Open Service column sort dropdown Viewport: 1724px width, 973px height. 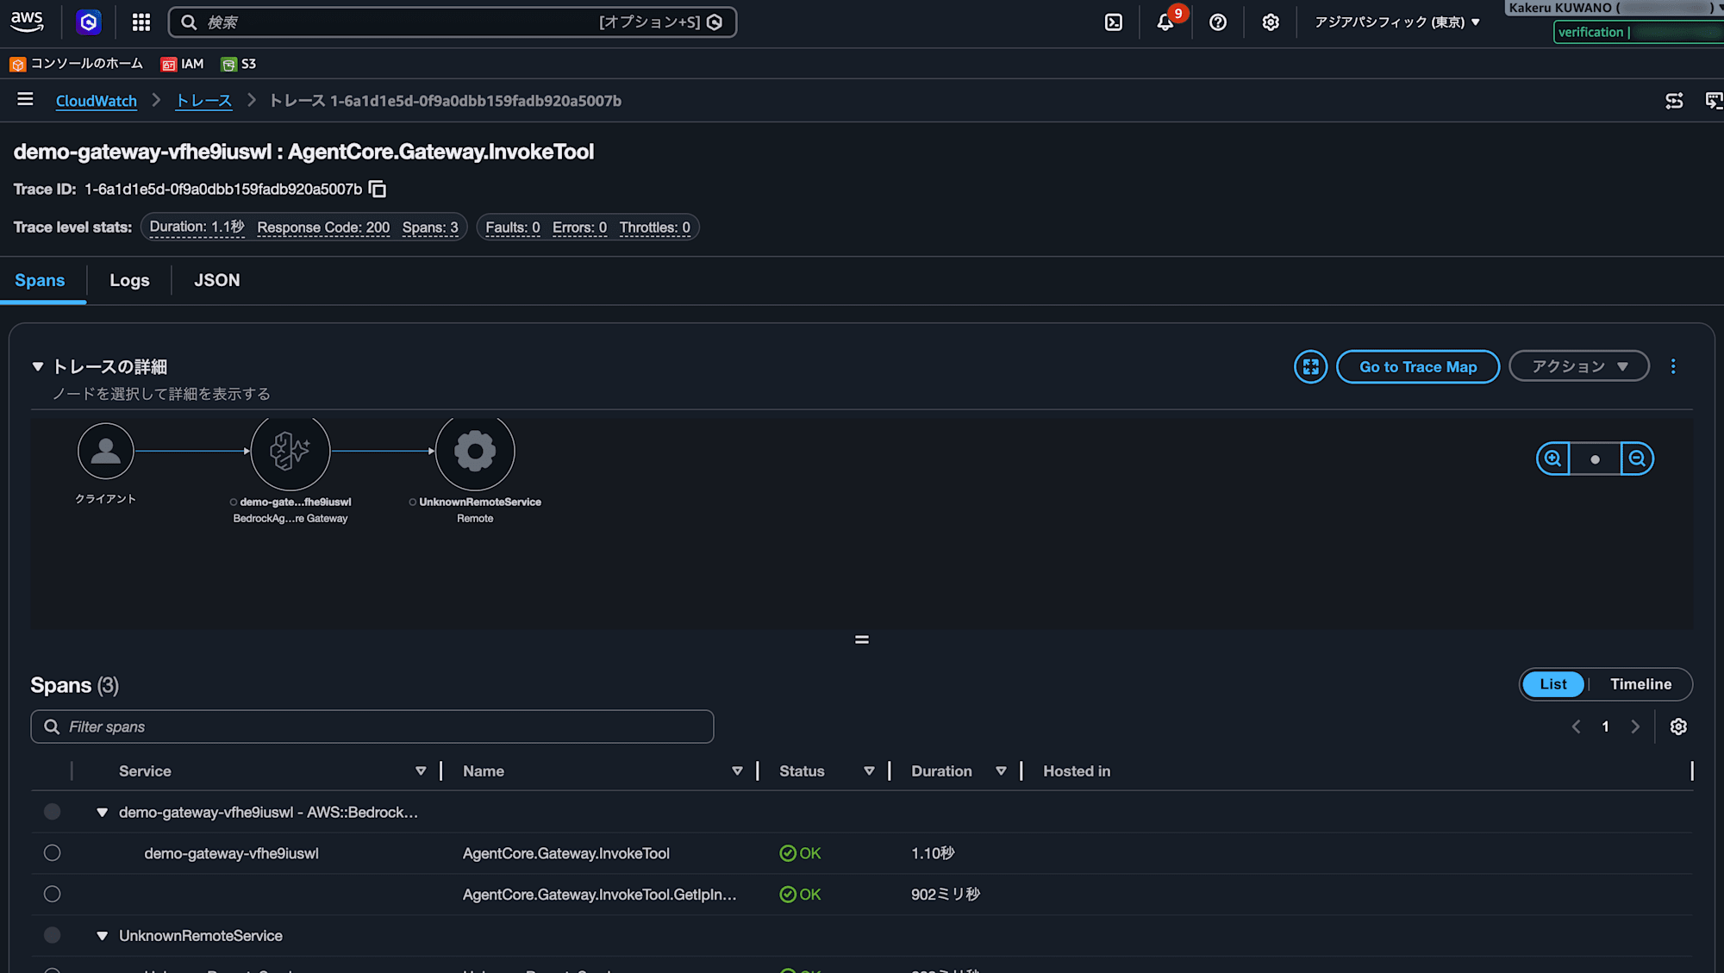421,771
